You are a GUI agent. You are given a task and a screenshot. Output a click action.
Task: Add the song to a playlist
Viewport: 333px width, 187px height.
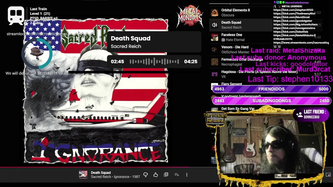pos(177,175)
